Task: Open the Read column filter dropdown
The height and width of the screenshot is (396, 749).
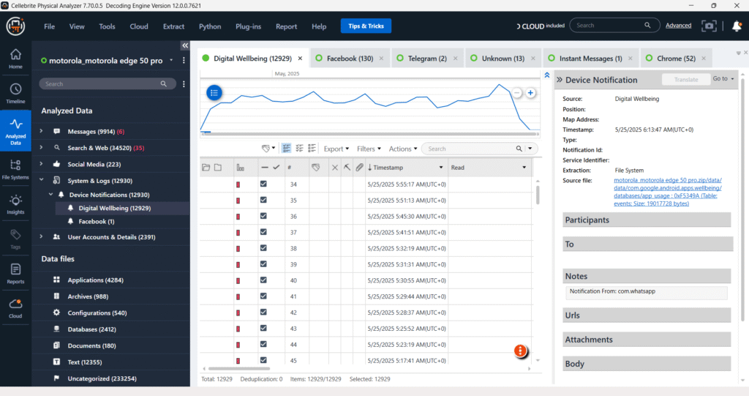Action: coord(524,168)
